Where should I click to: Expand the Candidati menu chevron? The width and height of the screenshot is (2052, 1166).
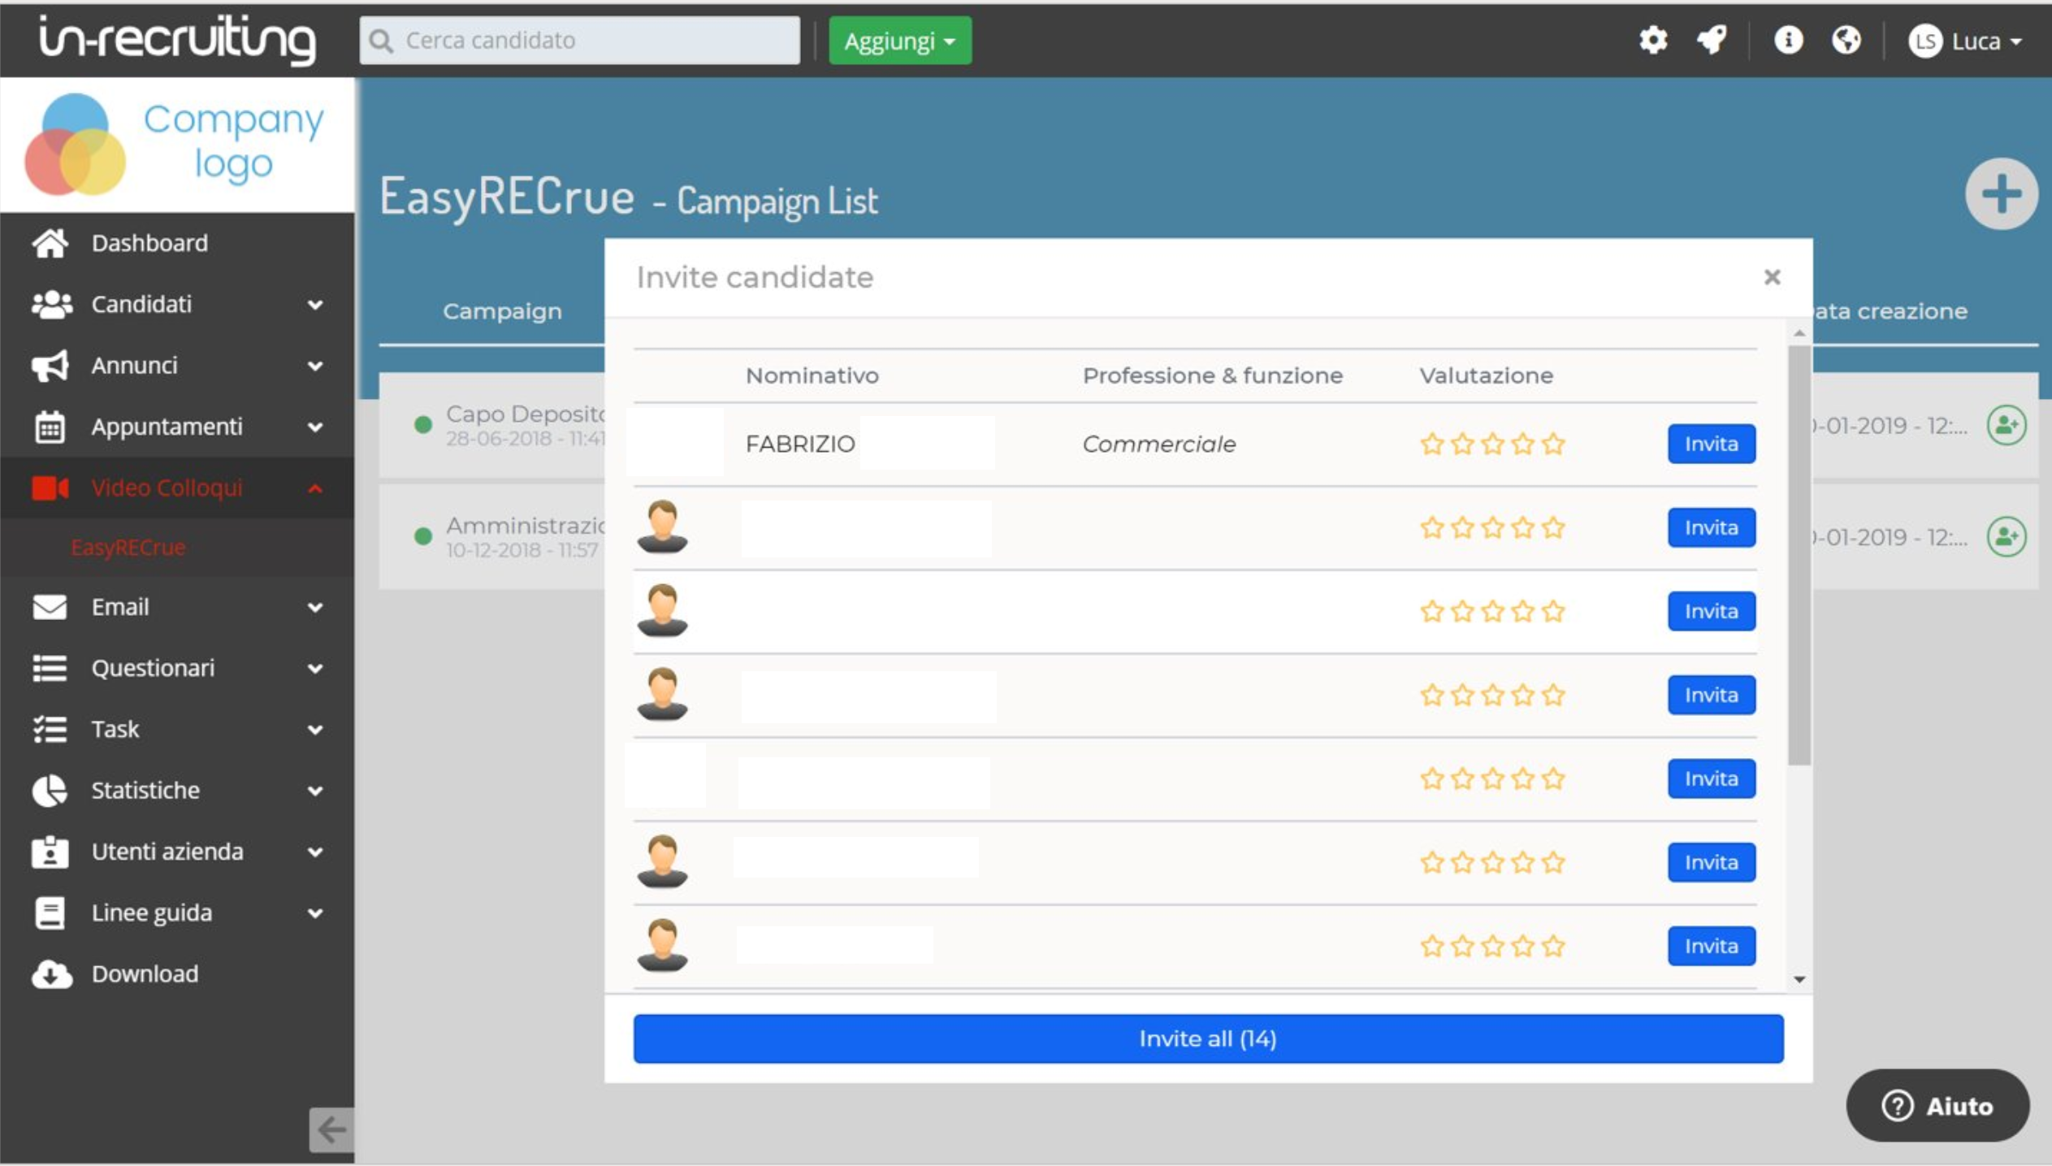click(315, 305)
